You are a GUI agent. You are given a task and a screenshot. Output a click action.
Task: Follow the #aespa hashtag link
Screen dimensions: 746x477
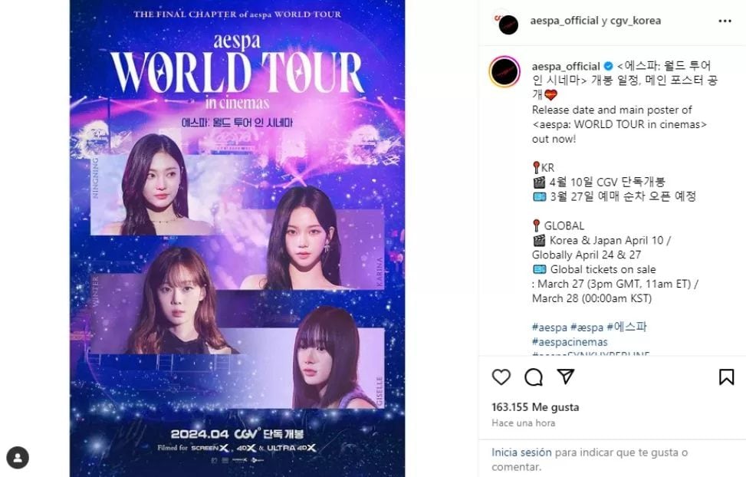click(550, 327)
